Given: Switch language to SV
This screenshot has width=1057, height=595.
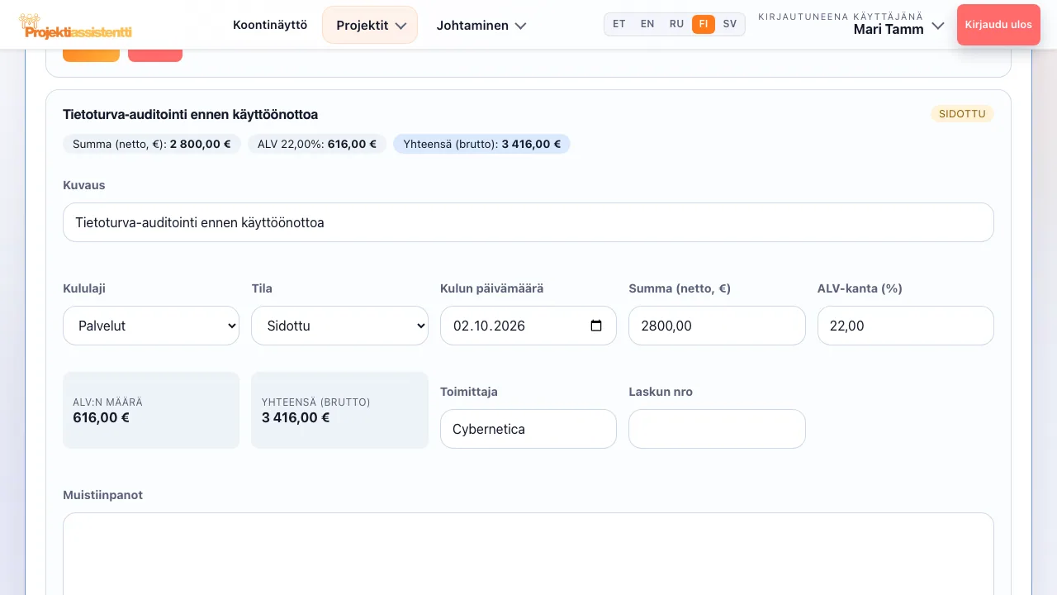Looking at the screenshot, I should [730, 24].
